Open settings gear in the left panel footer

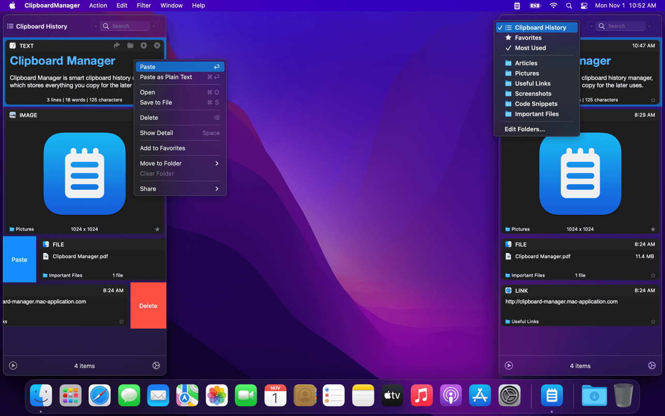tap(156, 365)
